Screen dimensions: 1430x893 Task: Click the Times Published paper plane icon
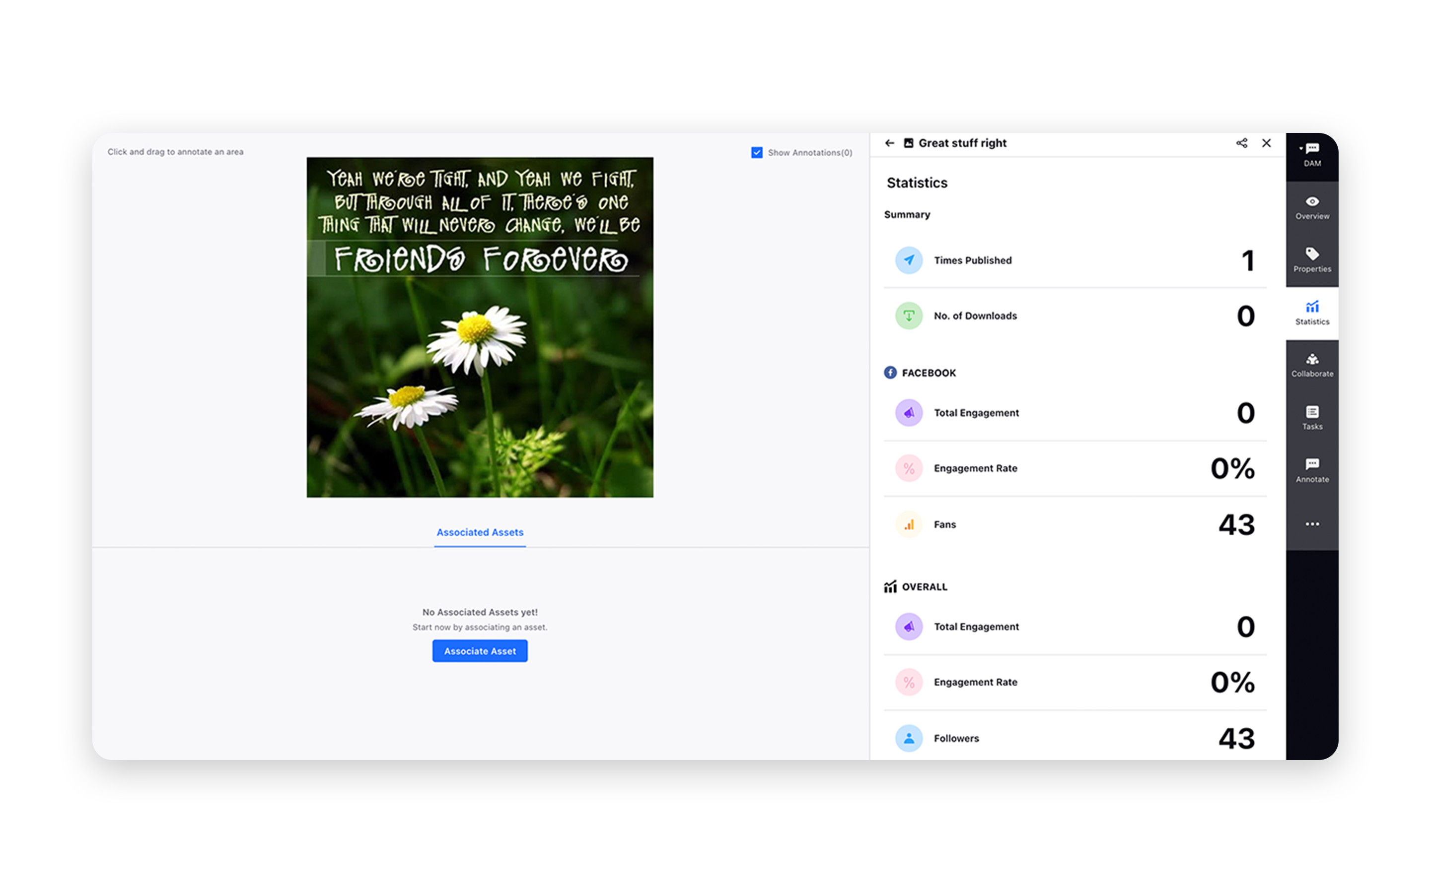coord(909,260)
